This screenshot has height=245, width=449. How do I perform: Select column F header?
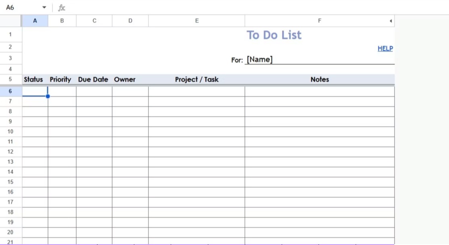[x=320, y=21]
